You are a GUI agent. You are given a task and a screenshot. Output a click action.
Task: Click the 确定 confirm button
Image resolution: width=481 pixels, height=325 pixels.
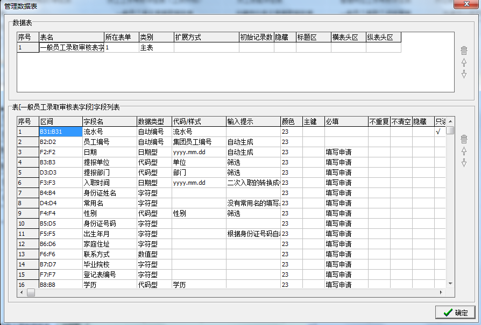455,313
